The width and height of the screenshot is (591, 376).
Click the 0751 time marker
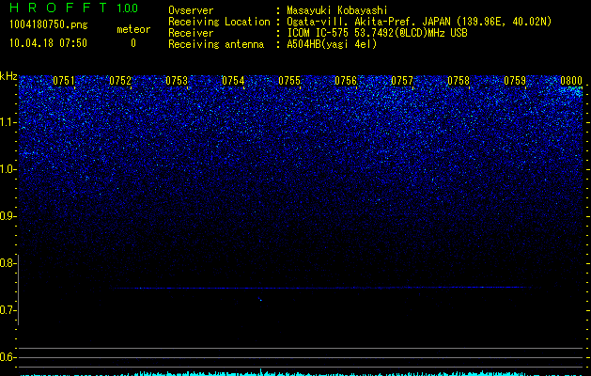coord(64,81)
